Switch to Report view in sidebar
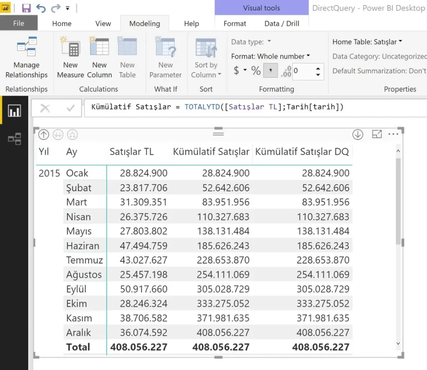Viewport: 427px width, 370px height. (14, 111)
